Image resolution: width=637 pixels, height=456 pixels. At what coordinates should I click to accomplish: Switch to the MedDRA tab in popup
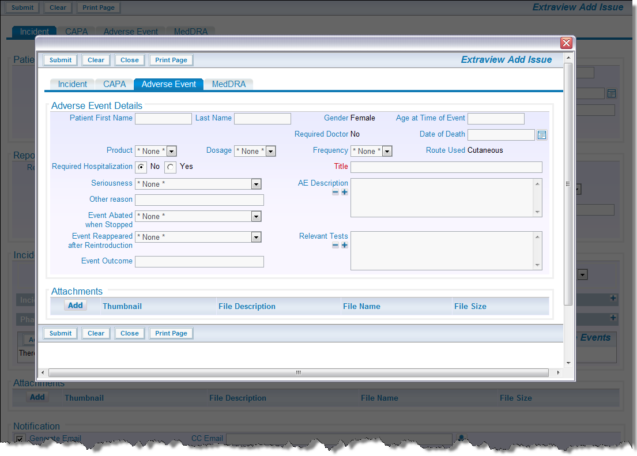(x=229, y=84)
